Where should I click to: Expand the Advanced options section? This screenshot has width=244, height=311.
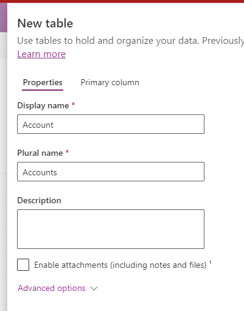click(x=52, y=288)
